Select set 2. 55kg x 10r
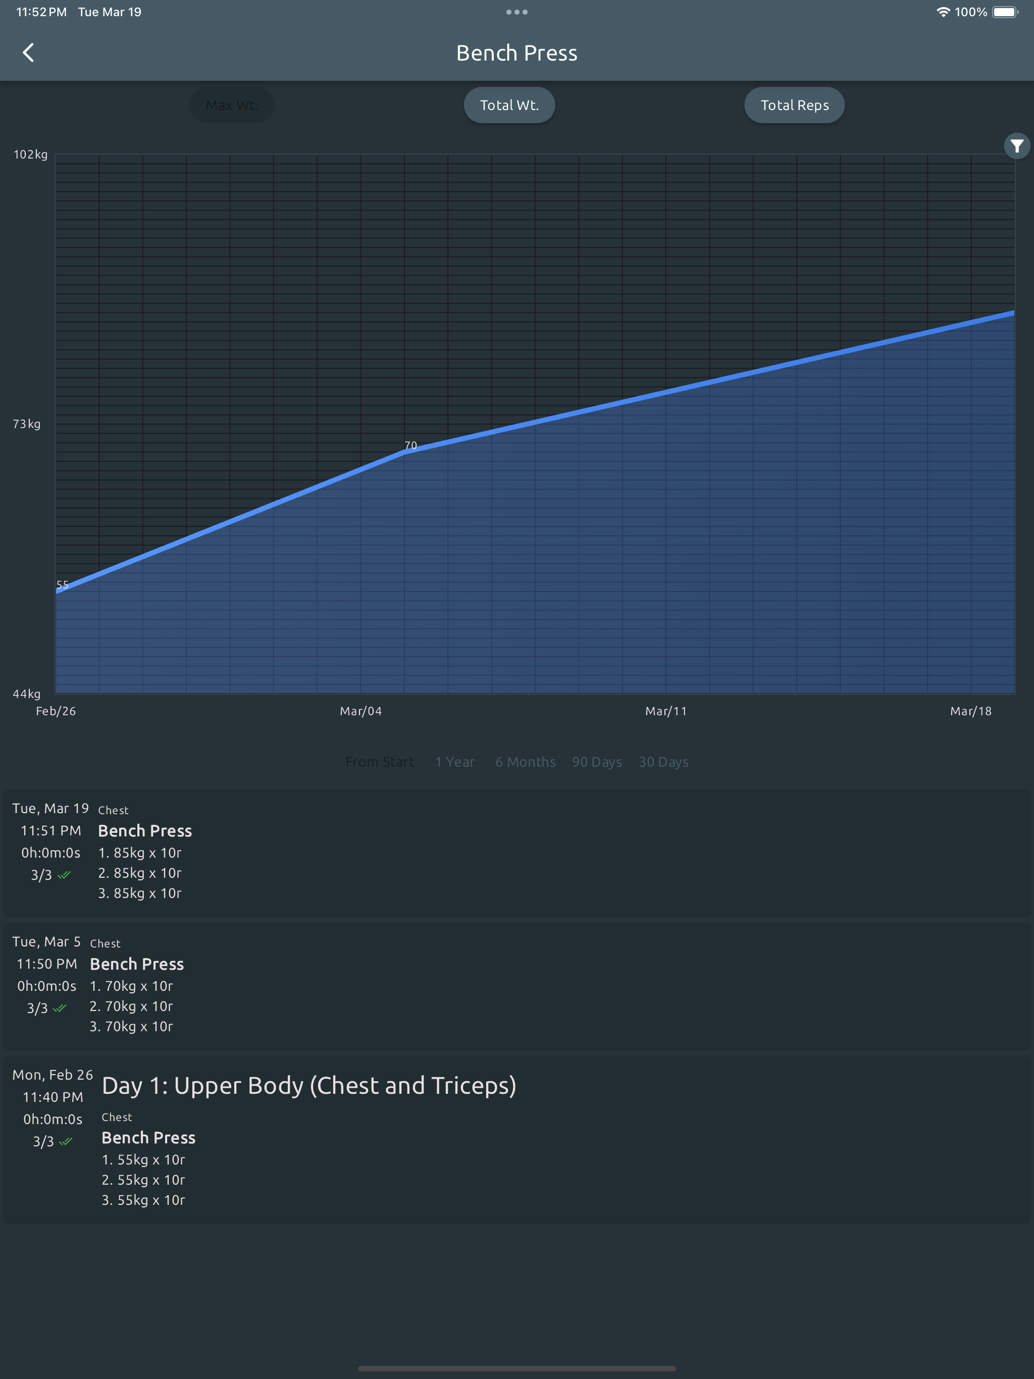Image resolution: width=1034 pixels, height=1379 pixels. [143, 1180]
